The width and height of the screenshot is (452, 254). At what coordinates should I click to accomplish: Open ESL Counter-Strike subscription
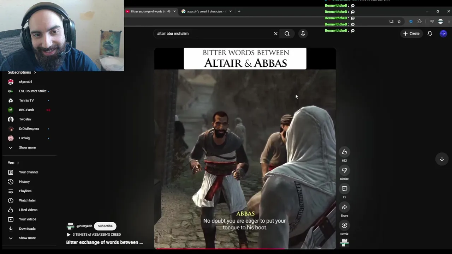(x=29, y=91)
